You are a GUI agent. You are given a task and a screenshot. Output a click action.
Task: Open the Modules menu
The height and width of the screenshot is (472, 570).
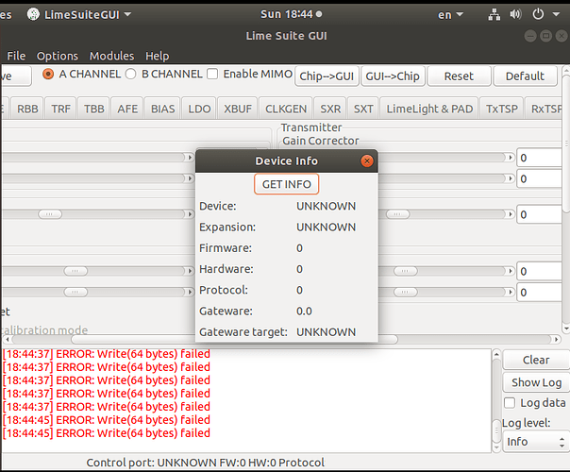(x=112, y=56)
